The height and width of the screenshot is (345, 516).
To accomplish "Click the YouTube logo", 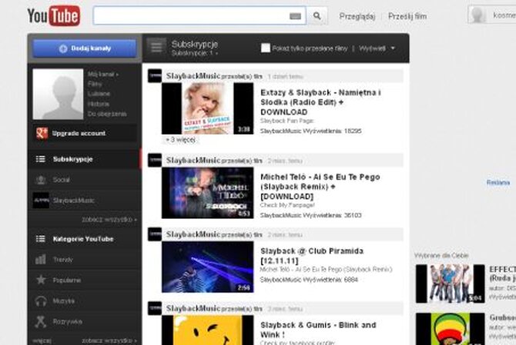I will click(x=54, y=15).
